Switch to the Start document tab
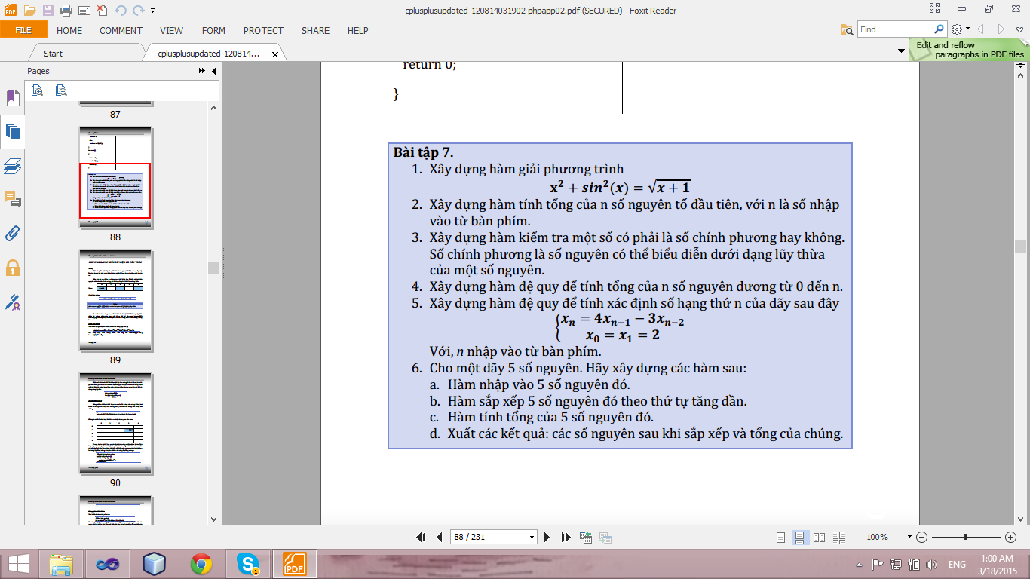Screen dimensions: 1030x579 tap(53, 54)
